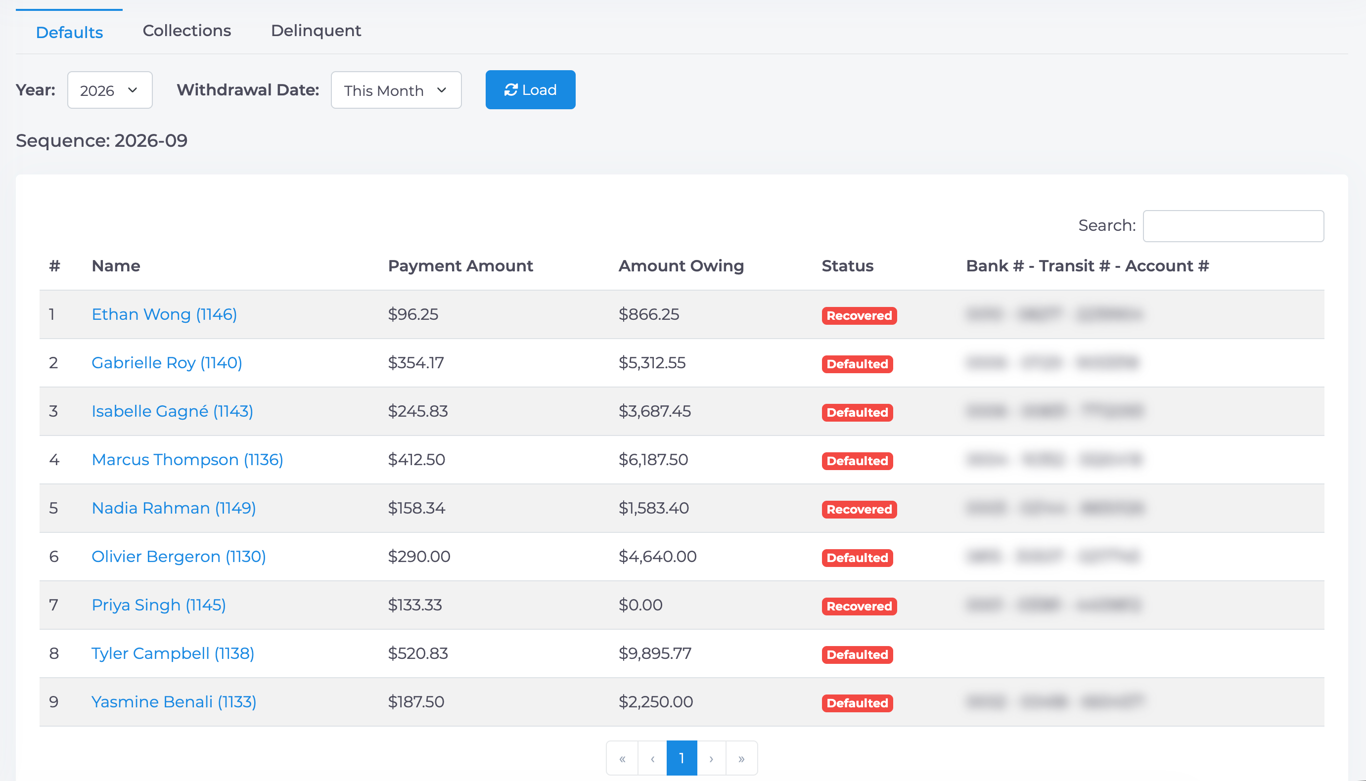Click the refresh icon in Load button
Viewport: 1366px width, 781px height.
point(511,89)
